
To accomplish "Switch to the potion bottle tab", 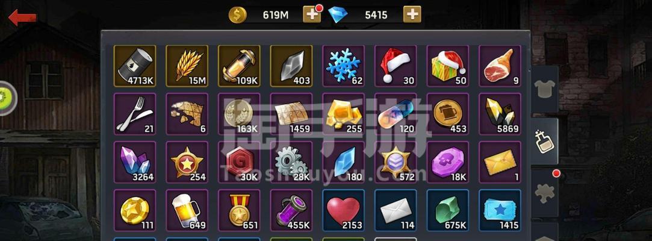I will pos(545,141).
